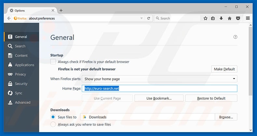Open Content preferences section
Screen dimensions: 257x136
pos(21,56)
